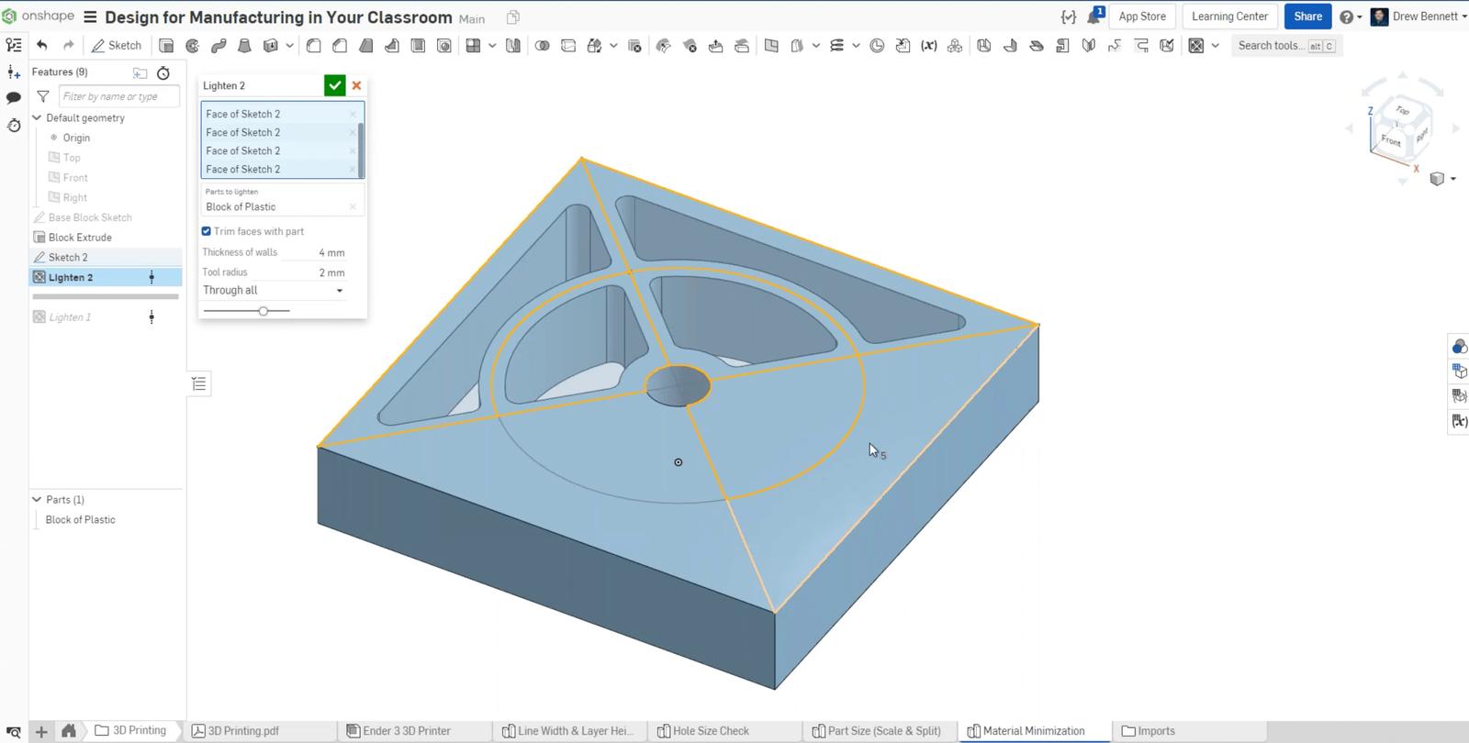The width and height of the screenshot is (1469, 743).
Task: Open the Through all dropdown
Action: tap(274, 291)
